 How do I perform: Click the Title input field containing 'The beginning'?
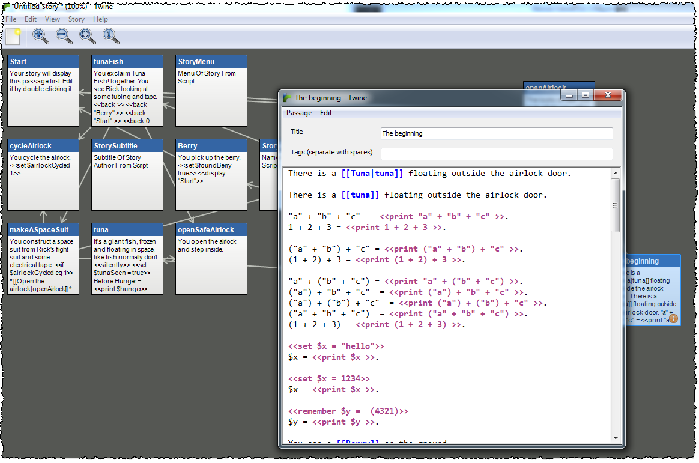point(496,133)
